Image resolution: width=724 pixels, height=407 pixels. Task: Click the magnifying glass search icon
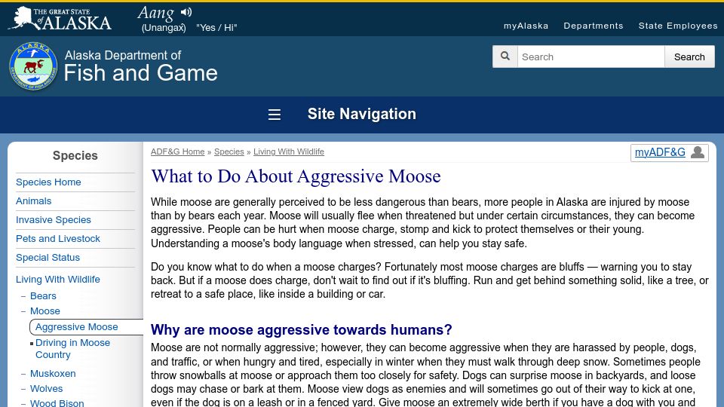[x=505, y=57]
